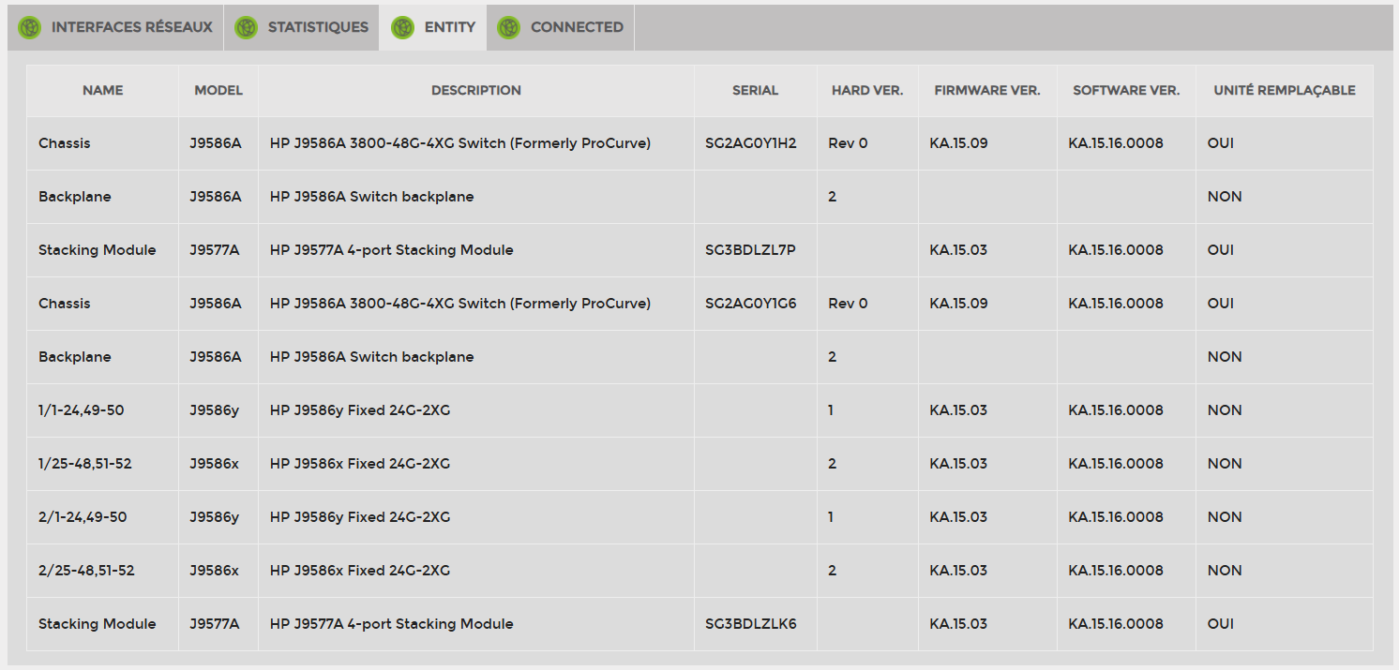1399x670 pixels.
Task: Click the Stacking Module description in SG3BDLZLK6 row
Action: coord(392,624)
